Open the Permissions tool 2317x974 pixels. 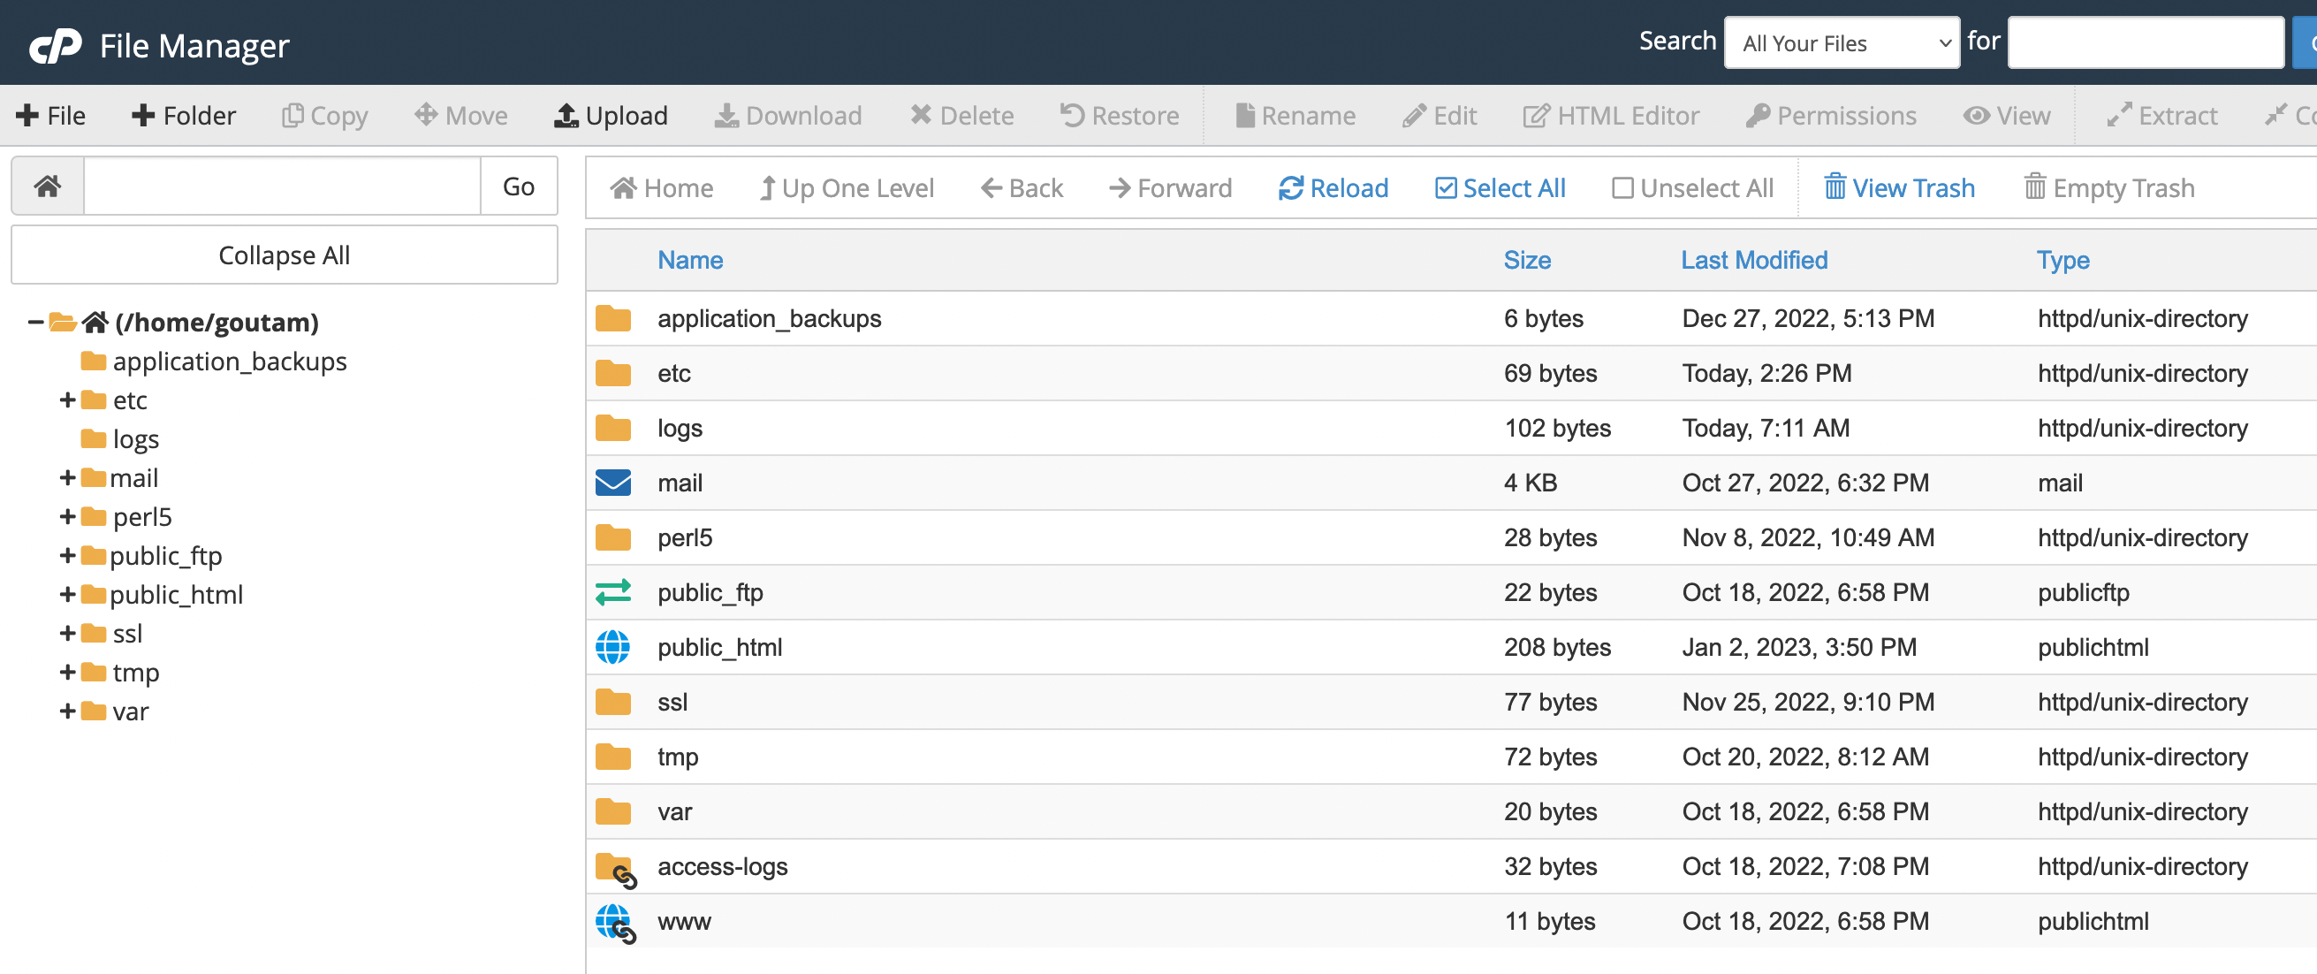(1831, 115)
